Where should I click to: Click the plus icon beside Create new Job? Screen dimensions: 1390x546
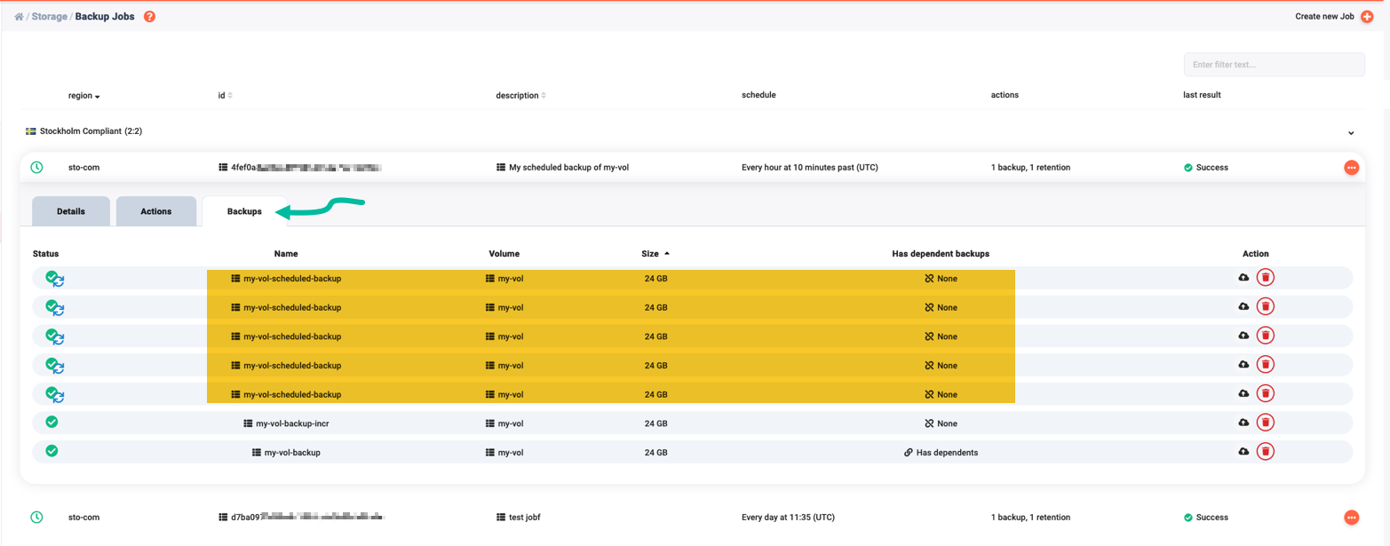click(x=1367, y=17)
